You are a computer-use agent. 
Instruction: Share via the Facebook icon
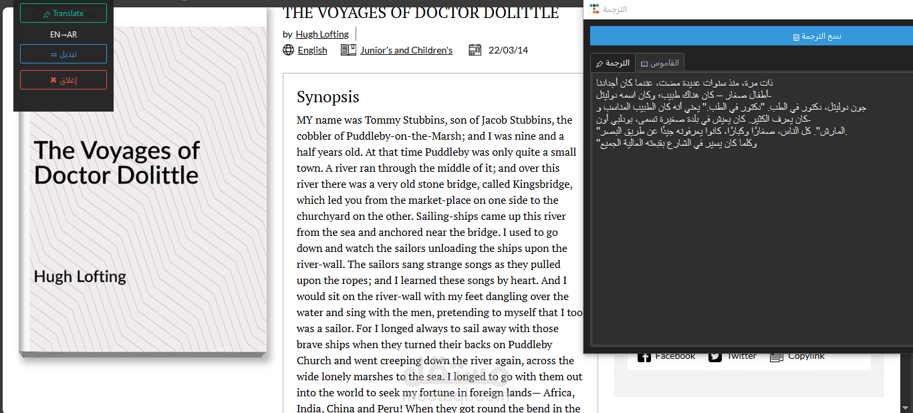click(x=644, y=356)
